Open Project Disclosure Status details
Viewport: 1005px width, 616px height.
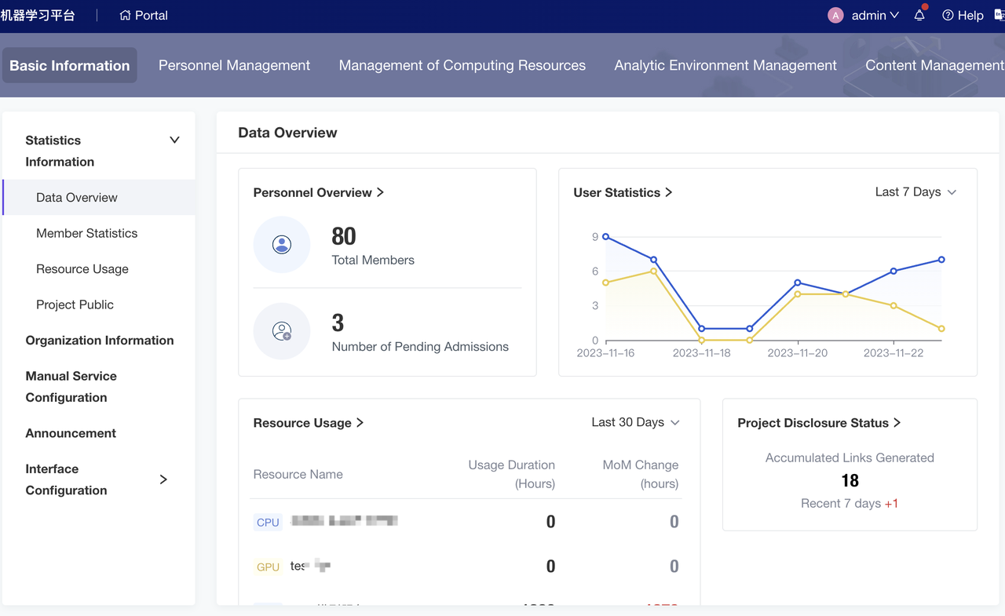[819, 423]
